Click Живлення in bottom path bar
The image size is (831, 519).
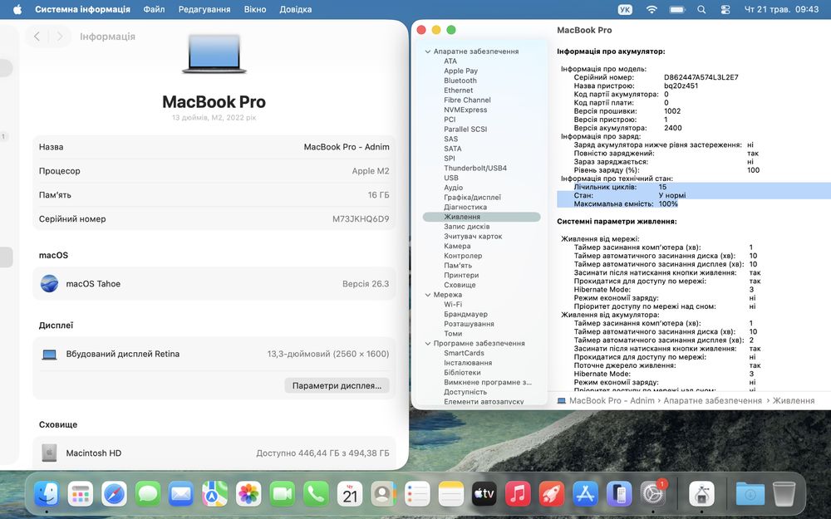[794, 401]
